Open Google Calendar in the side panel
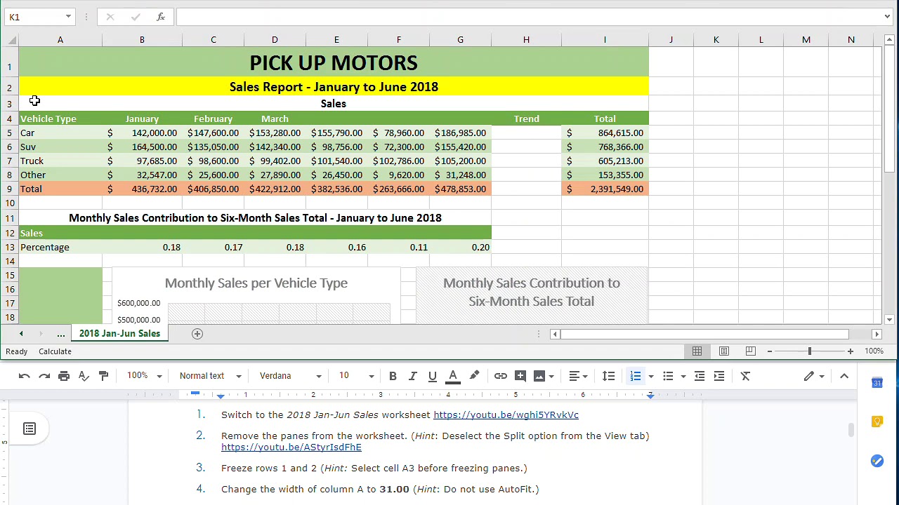This screenshot has height=505, width=899. [x=877, y=383]
